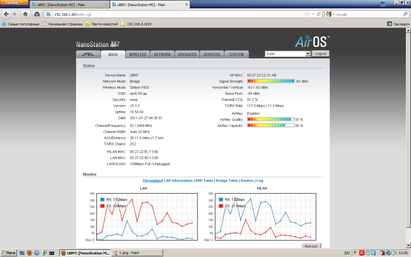Expand the Firefox application menu

(x=14, y=3)
